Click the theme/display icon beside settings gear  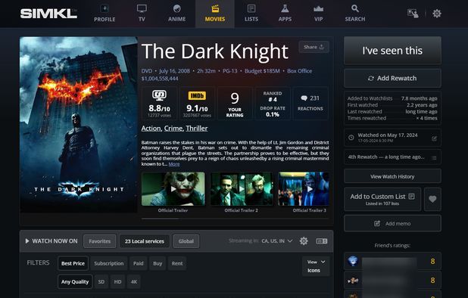coord(413,14)
